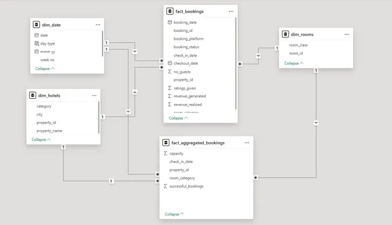Click the dim_rooms table icon
The height and width of the screenshot is (225, 392).
pos(285,34)
